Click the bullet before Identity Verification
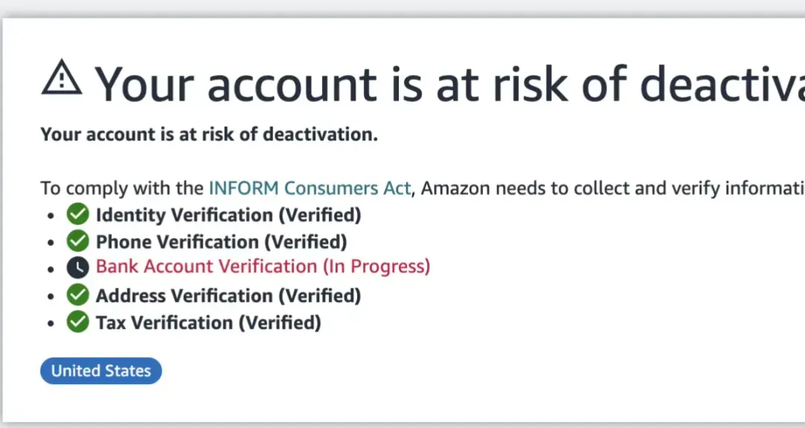Viewport: 805px width, 428px height. tap(51, 215)
